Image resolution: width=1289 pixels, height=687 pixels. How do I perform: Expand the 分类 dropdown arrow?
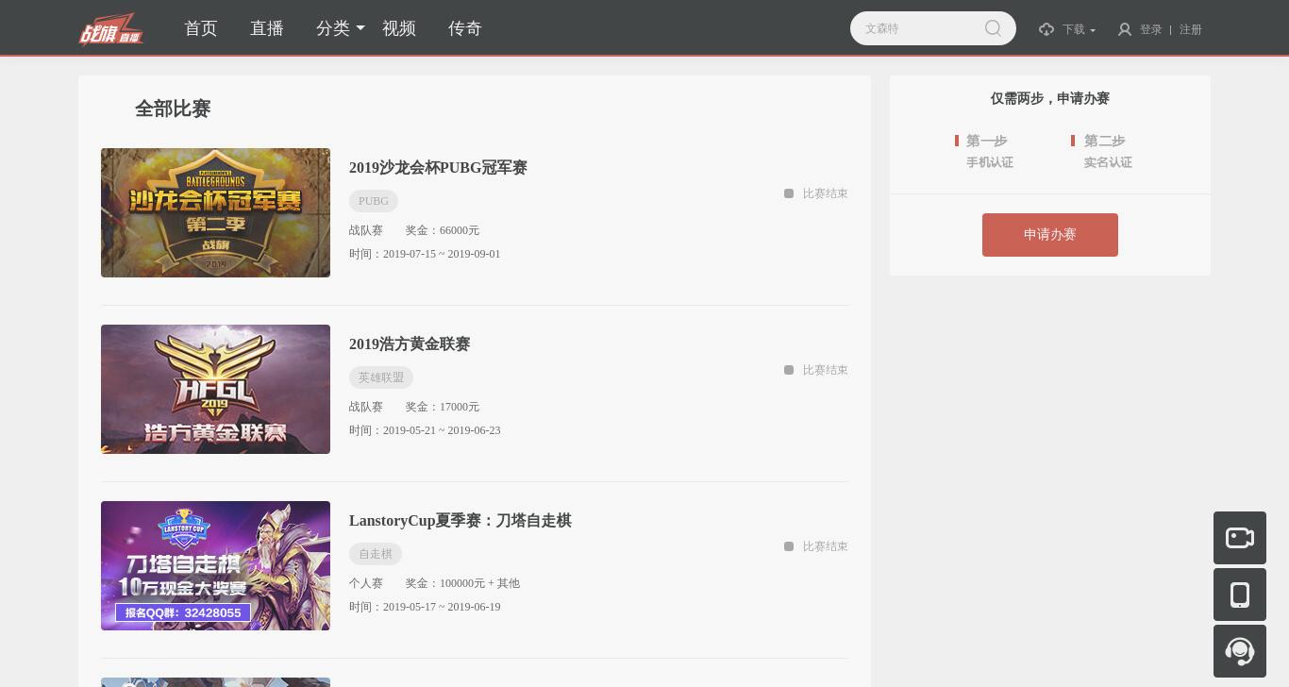pyautogui.click(x=360, y=29)
